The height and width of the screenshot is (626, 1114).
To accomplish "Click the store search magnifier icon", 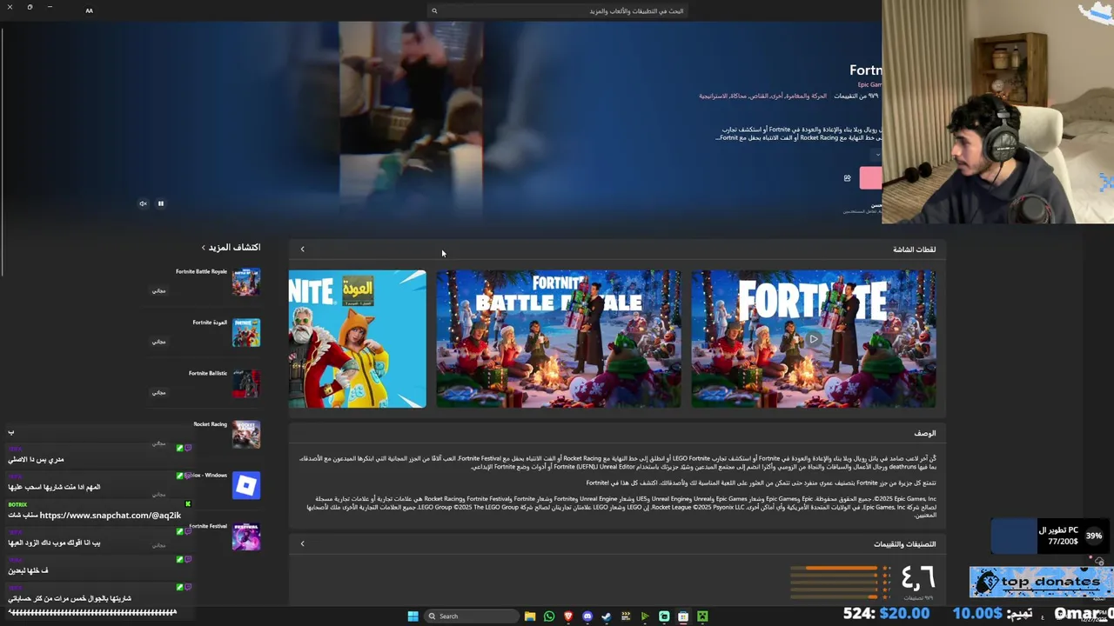I will (434, 10).
